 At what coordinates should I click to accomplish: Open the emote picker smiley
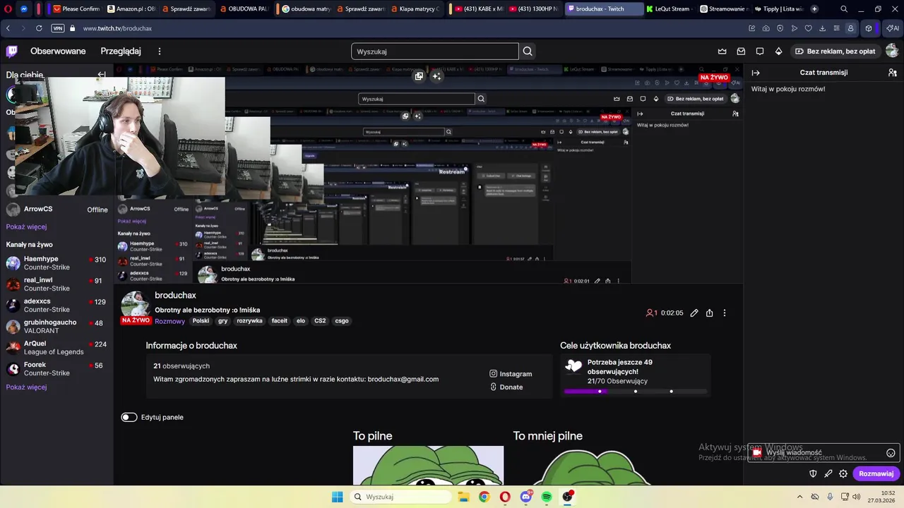tap(891, 453)
